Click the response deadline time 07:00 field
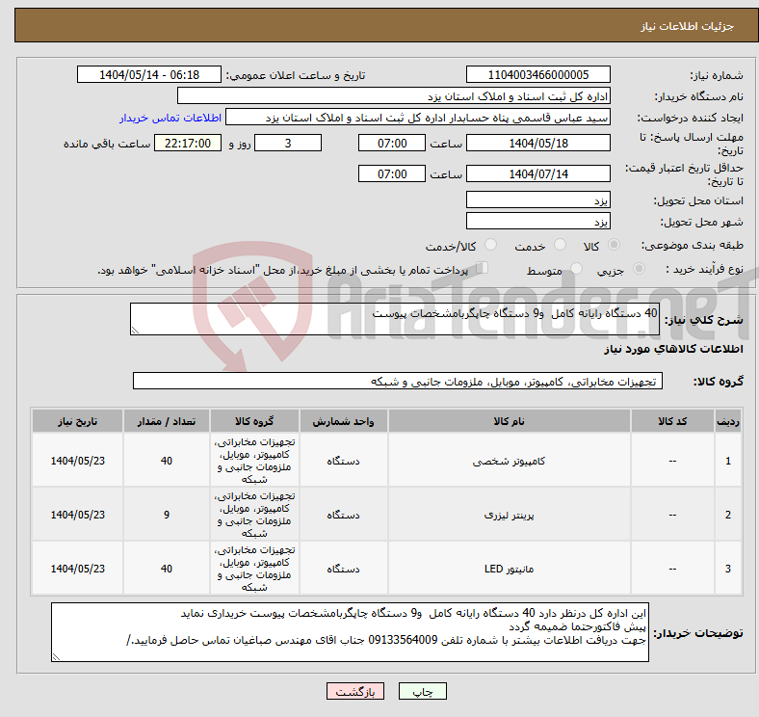The image size is (759, 717). point(392,144)
